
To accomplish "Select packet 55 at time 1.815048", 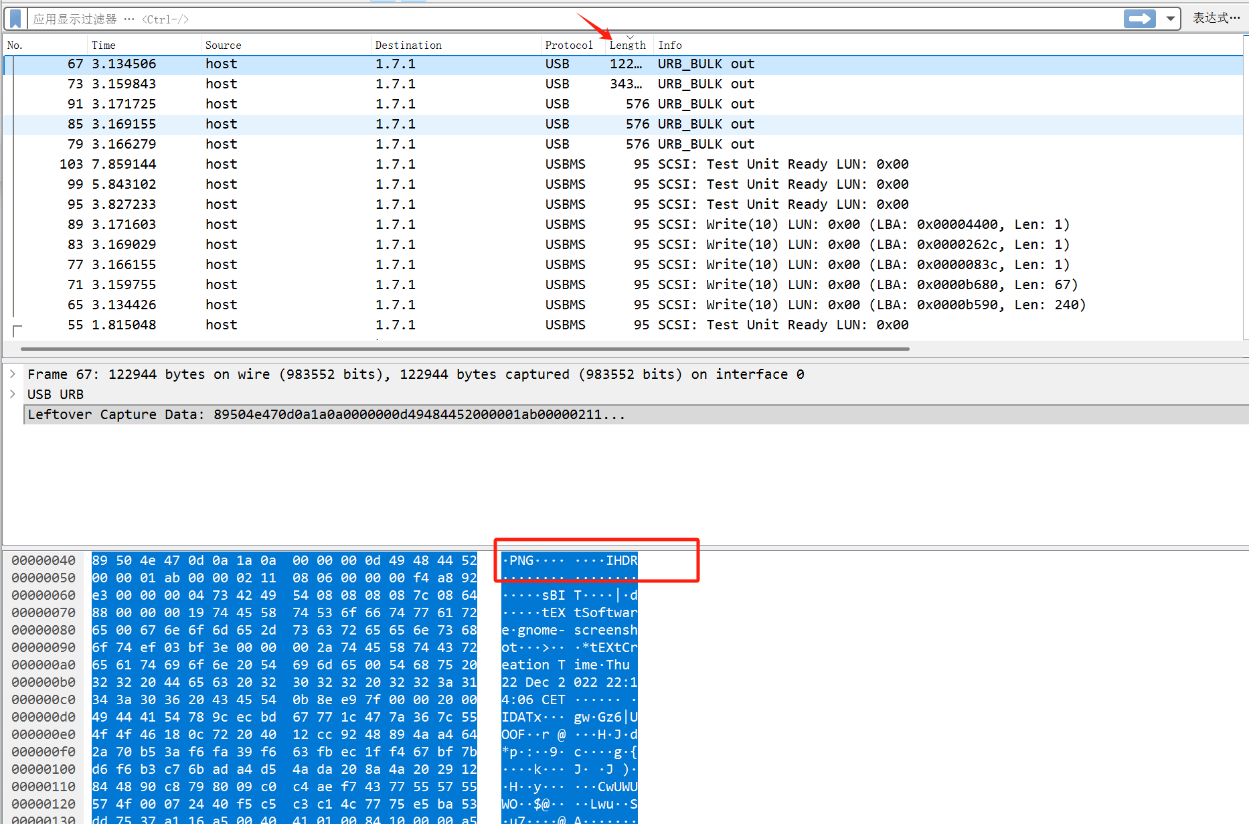I will (x=622, y=325).
